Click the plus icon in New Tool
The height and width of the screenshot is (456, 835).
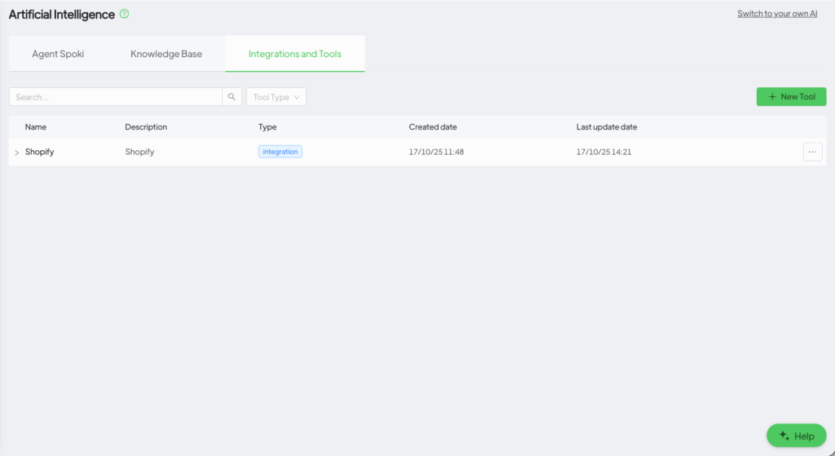[x=772, y=97]
